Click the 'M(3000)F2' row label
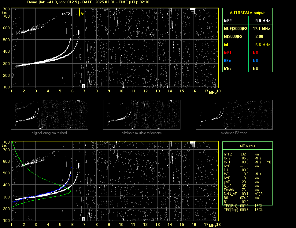 [233, 37]
